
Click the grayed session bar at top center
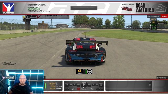[84, 8]
